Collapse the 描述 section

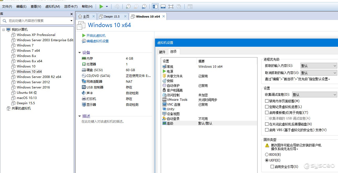(x=80, y=116)
